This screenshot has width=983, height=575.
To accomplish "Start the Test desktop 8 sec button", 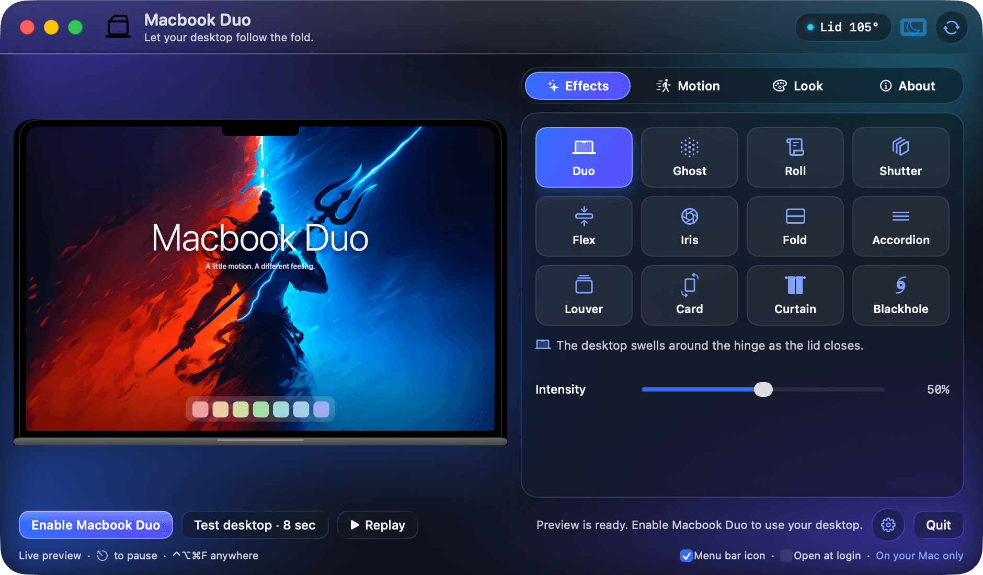I will (x=255, y=525).
